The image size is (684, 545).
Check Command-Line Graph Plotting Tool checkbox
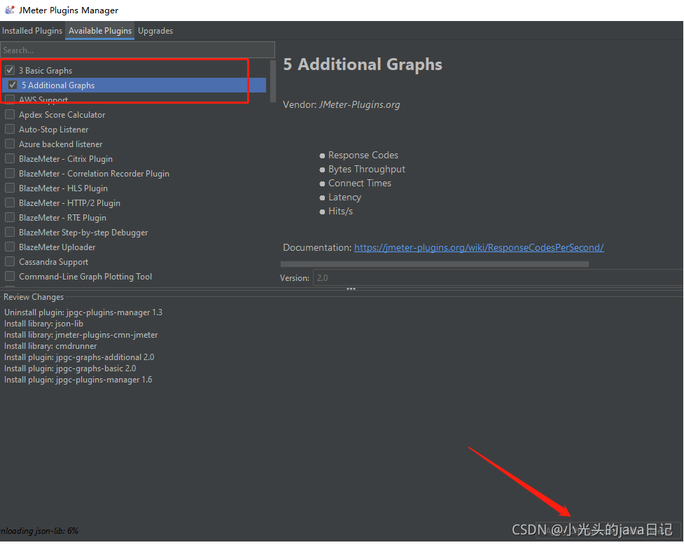click(x=10, y=276)
